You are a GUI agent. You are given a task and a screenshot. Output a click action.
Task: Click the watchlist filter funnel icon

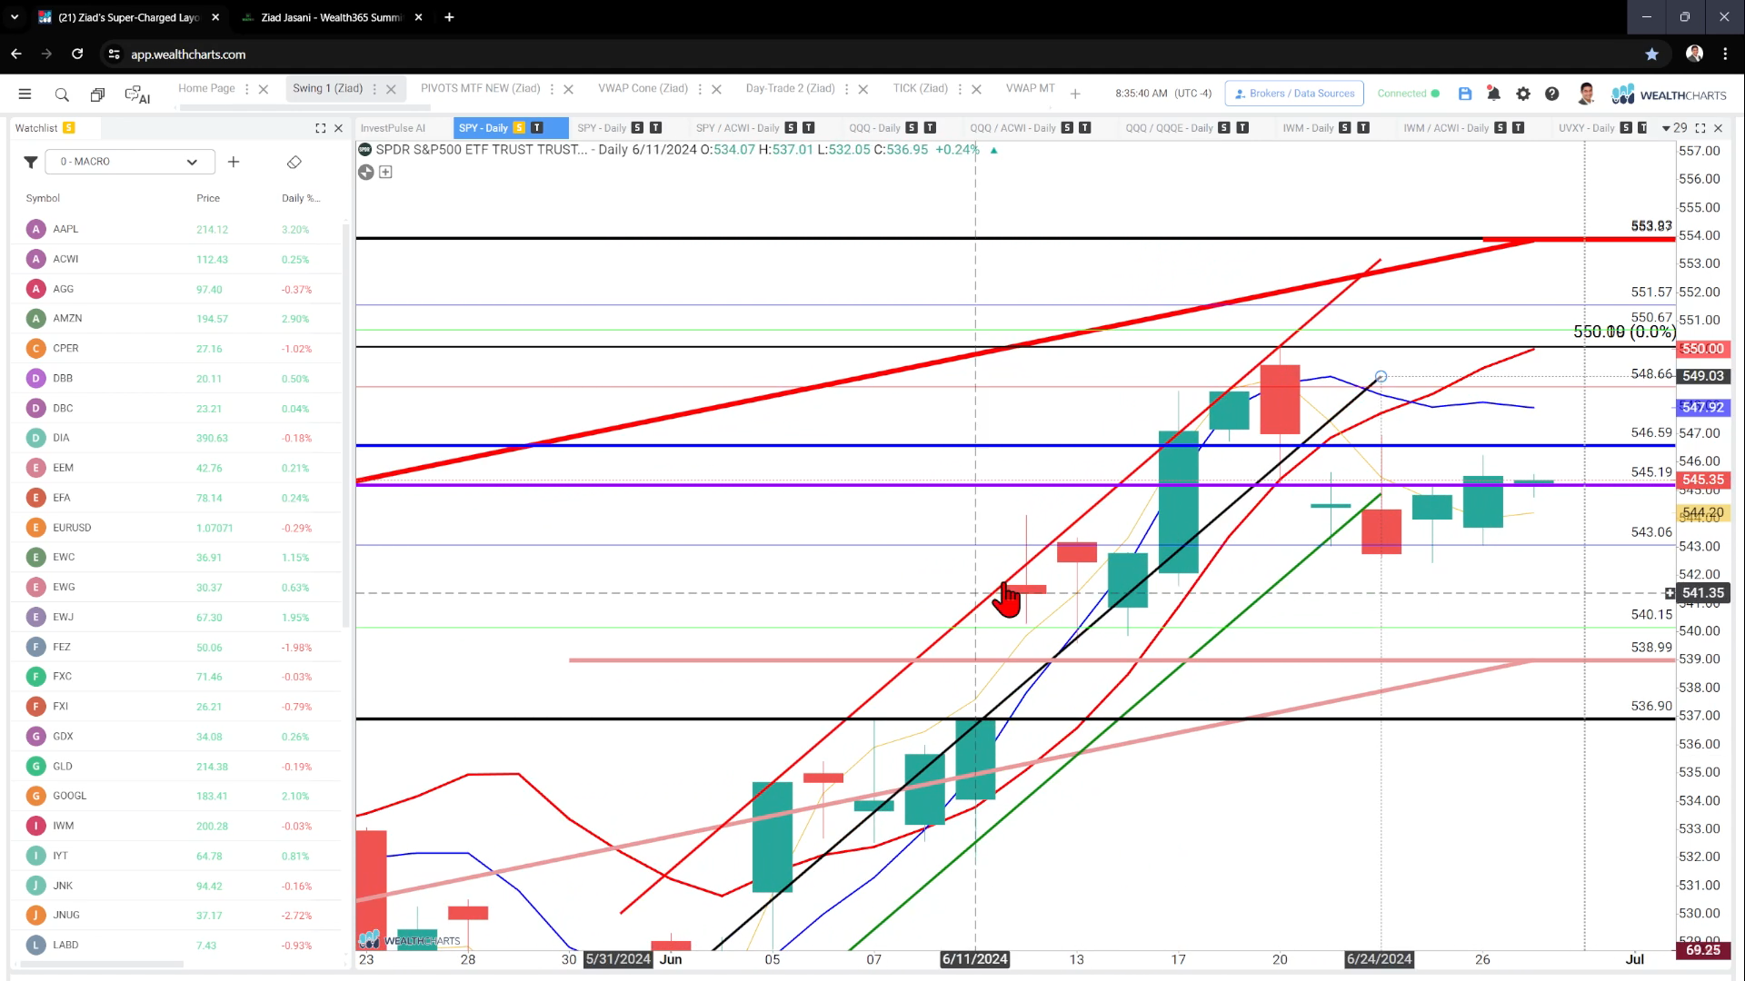point(31,162)
